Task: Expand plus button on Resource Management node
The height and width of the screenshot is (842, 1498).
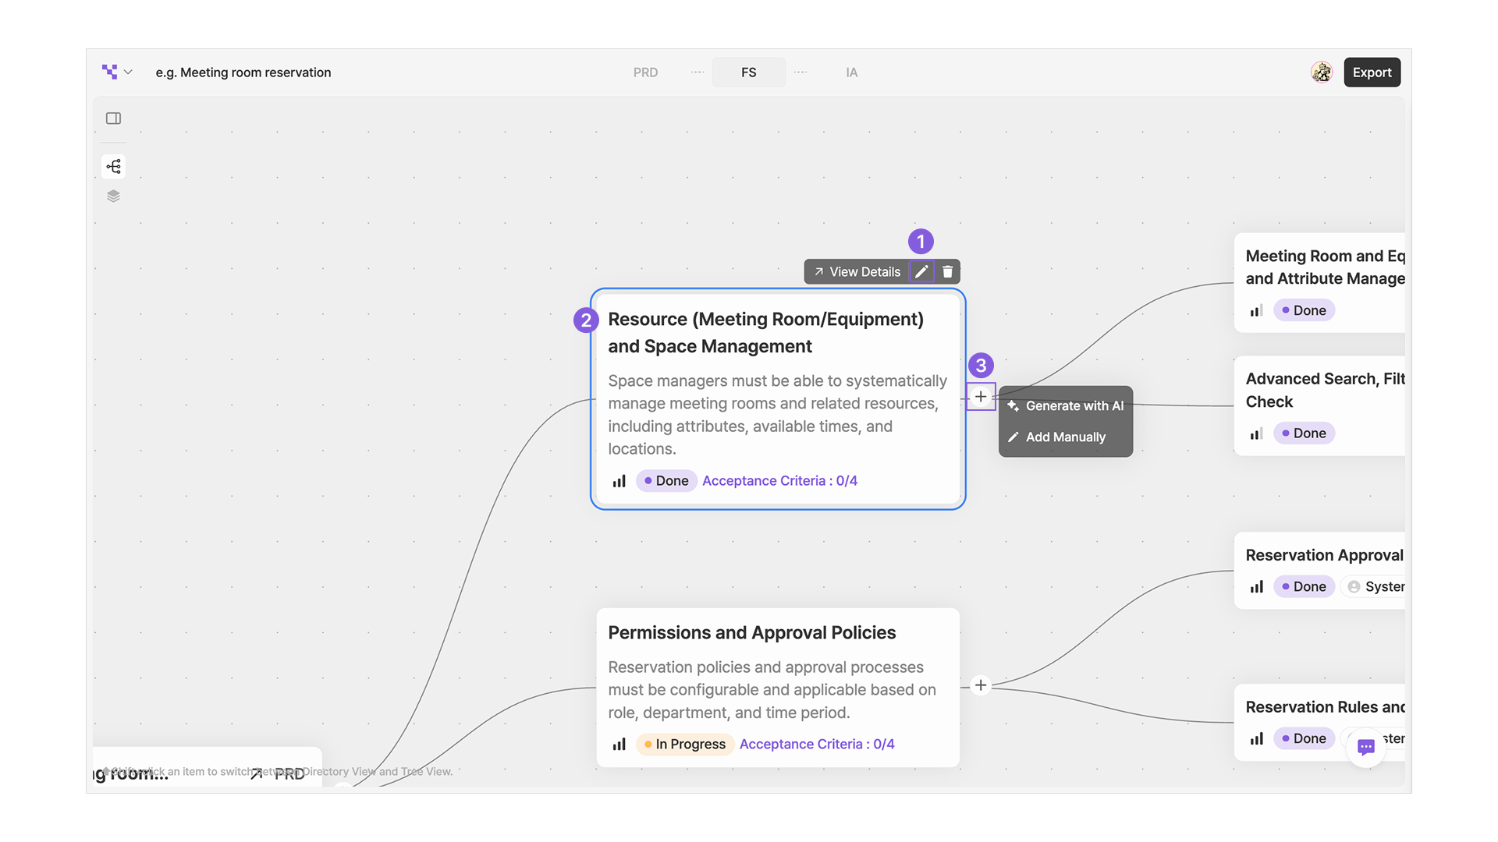Action: click(981, 396)
